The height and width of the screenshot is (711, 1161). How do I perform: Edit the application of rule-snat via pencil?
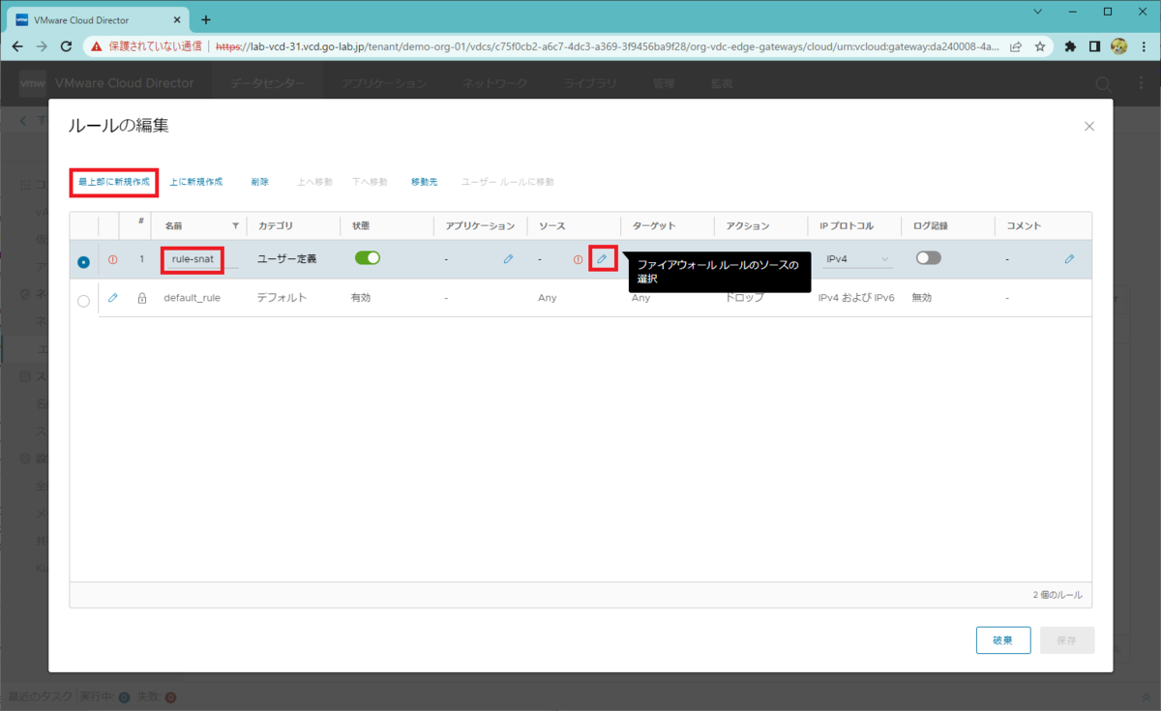(x=508, y=259)
